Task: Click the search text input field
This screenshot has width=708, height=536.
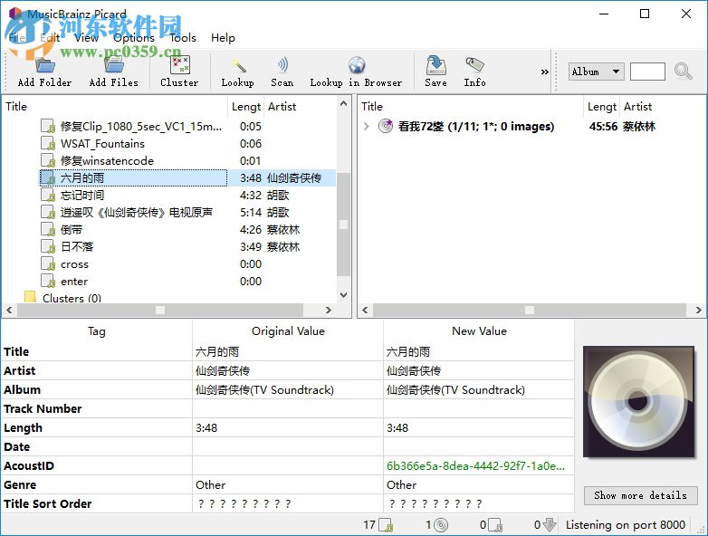Action: [x=647, y=72]
